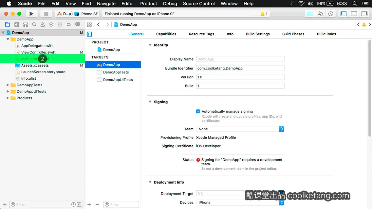Switch to the Resource Tags tab
Viewport: 372px width, 209px height.
[x=201, y=34]
